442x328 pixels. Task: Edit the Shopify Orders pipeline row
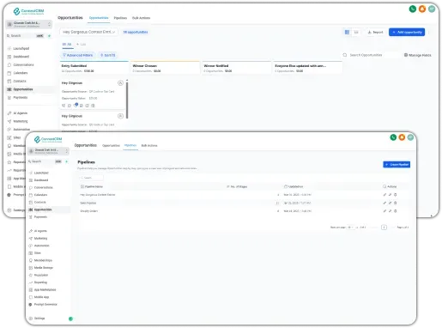[384, 211]
